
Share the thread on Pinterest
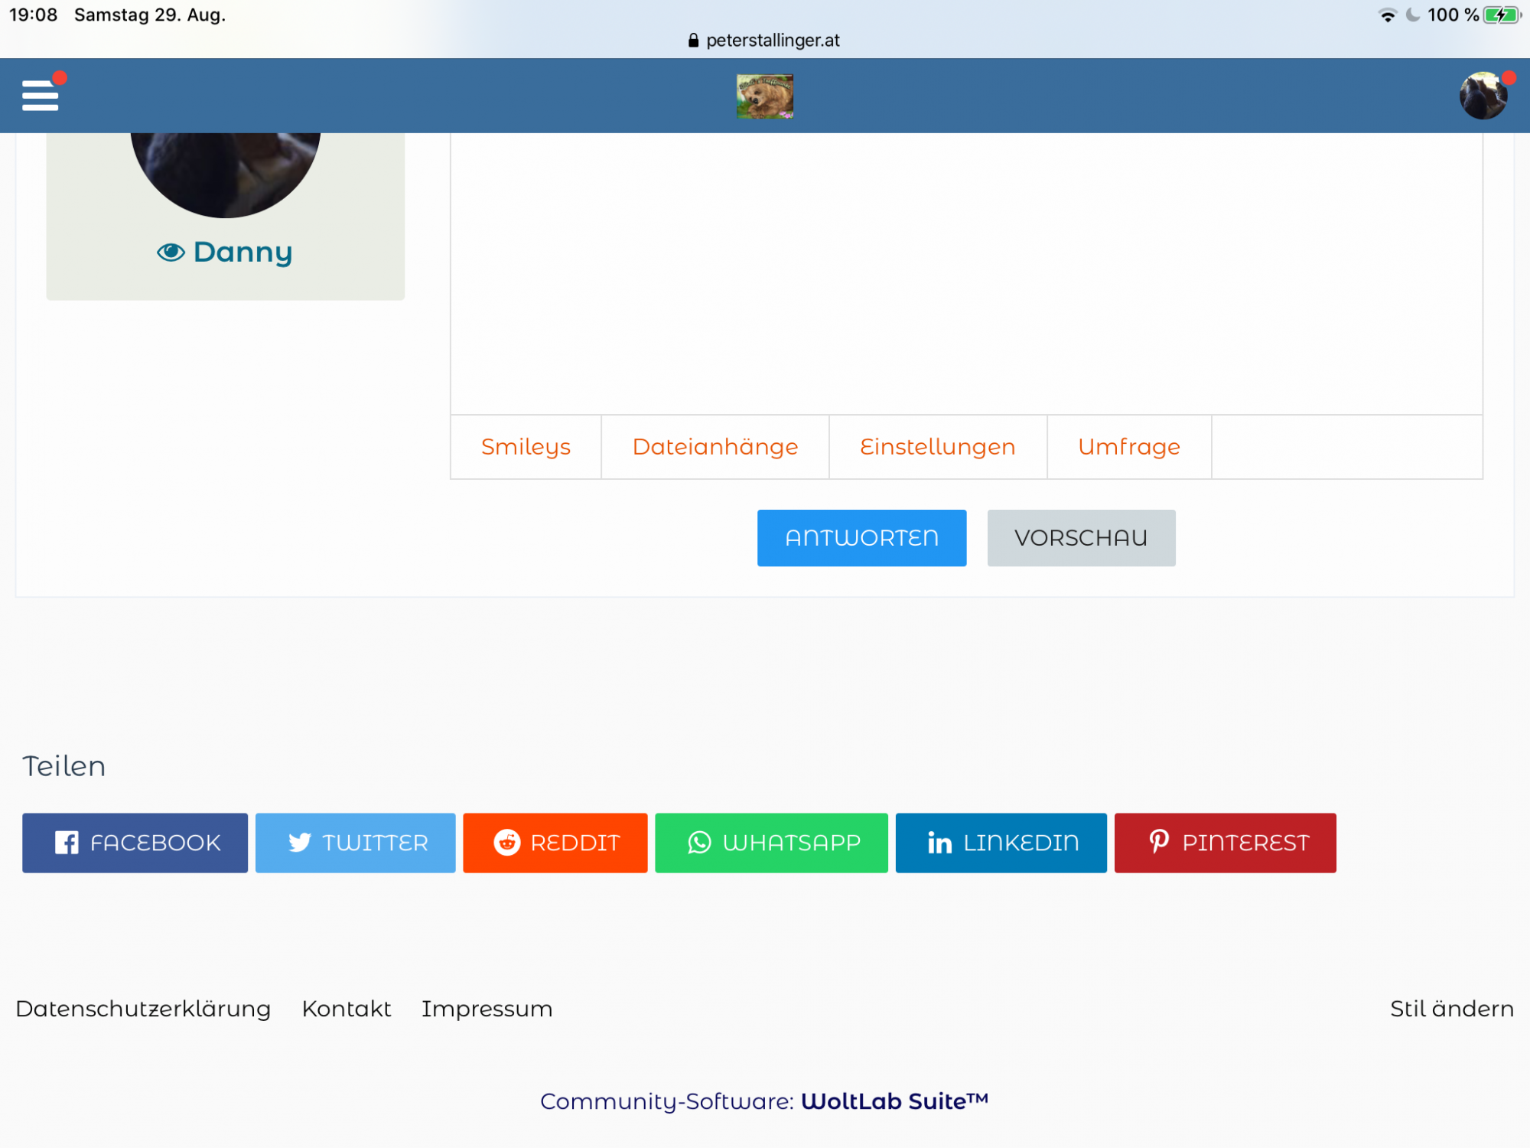tap(1225, 843)
